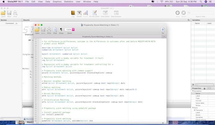Open the Graphics menu
This screenshot has height=125, width=215.
pos(57,2)
